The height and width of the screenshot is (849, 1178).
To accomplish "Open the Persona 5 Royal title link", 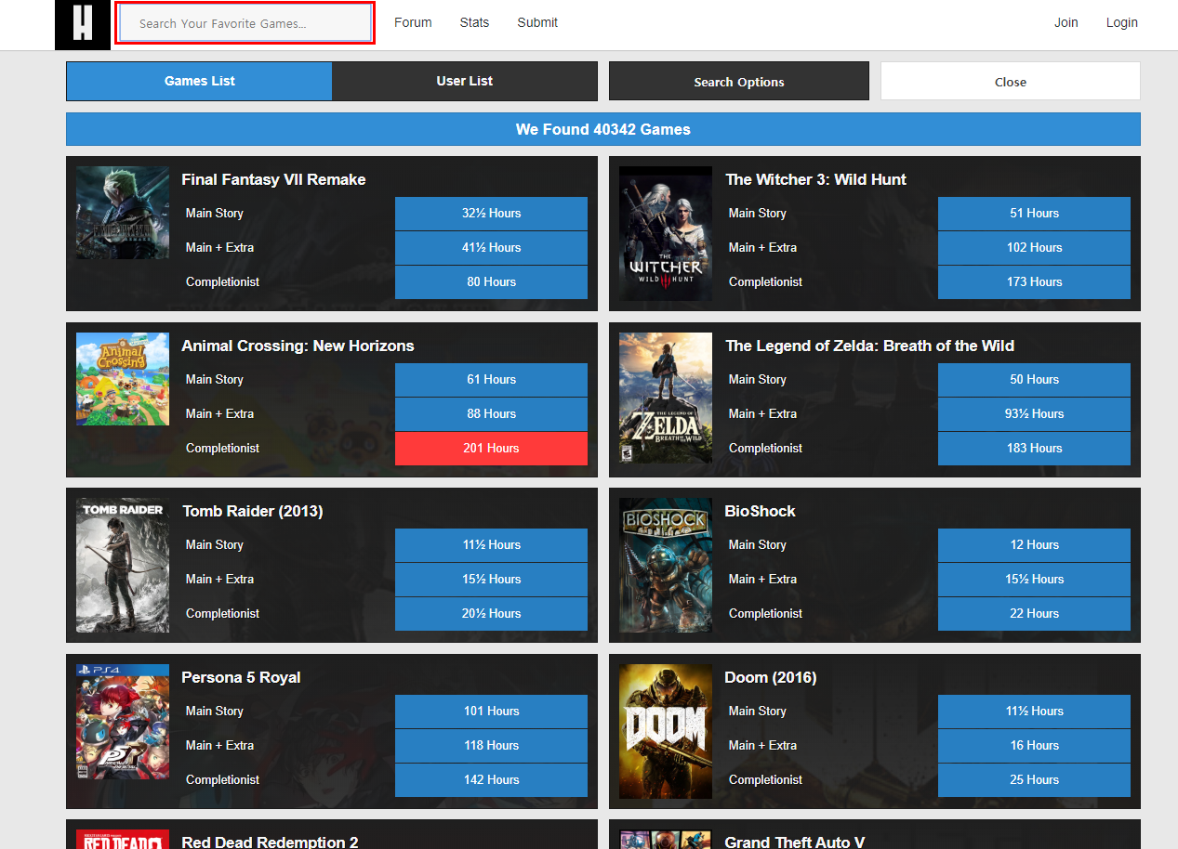I will click(241, 677).
